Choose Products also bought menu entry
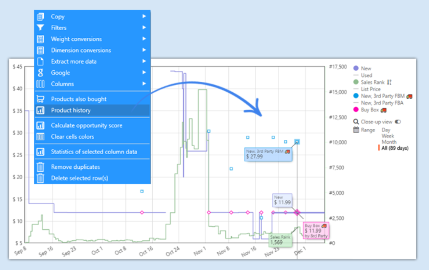Viewport: 429px width, 270px height. coord(93,99)
